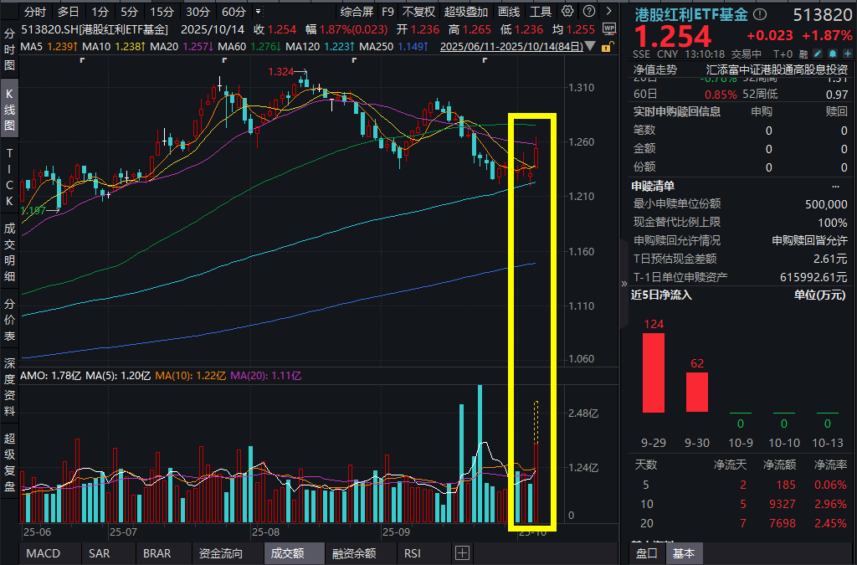Open the 多日 multi-day options
The image size is (857, 565).
tap(68, 12)
